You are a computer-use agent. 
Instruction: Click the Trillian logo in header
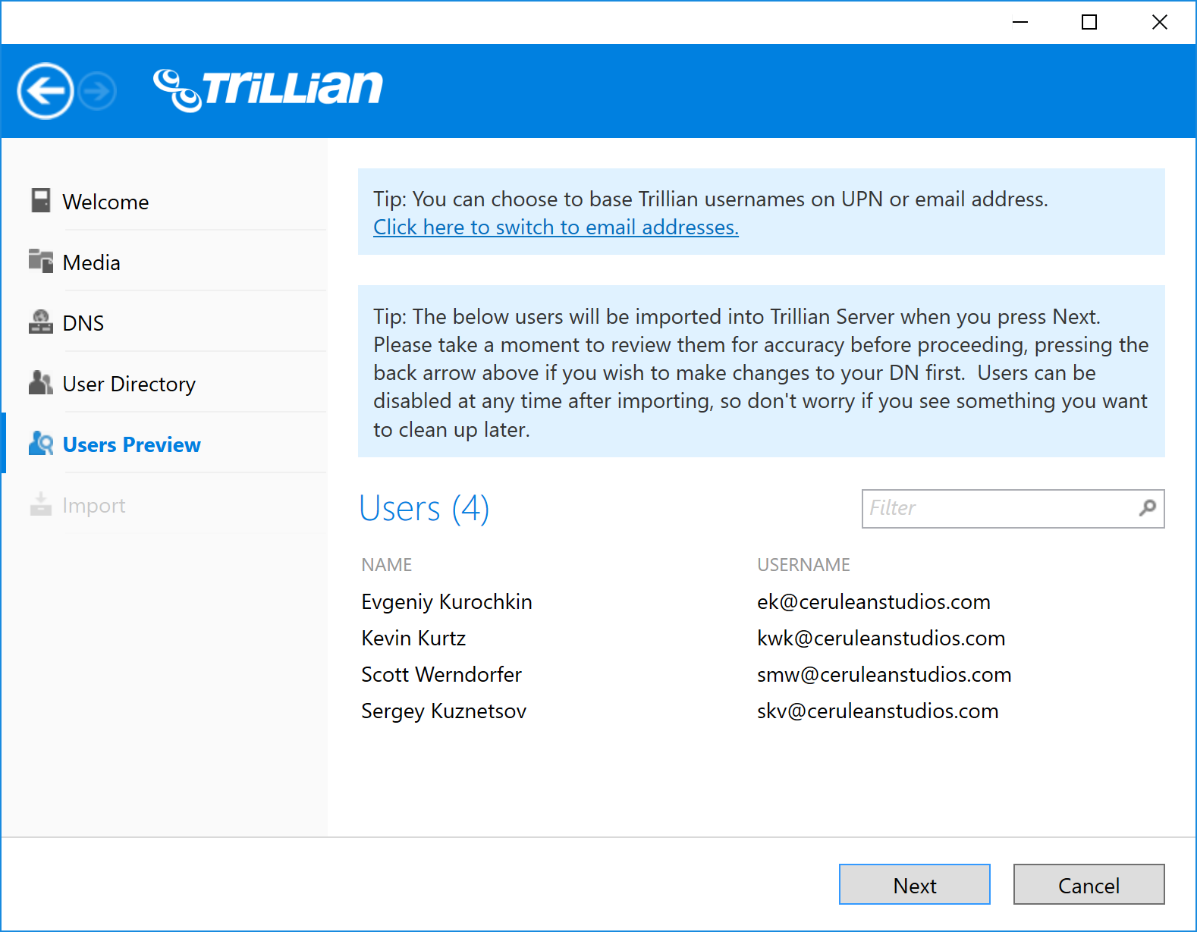(x=268, y=89)
